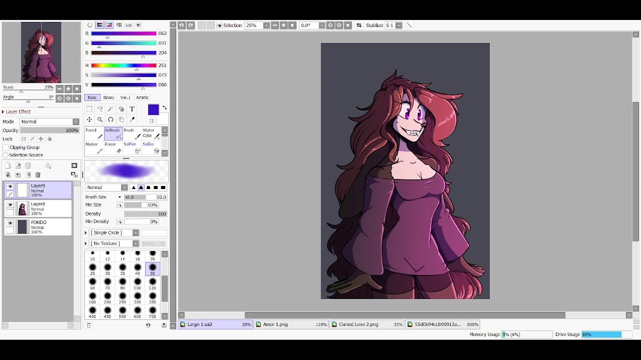Select the Eraser brush tool
641x360 pixels.
click(x=113, y=148)
